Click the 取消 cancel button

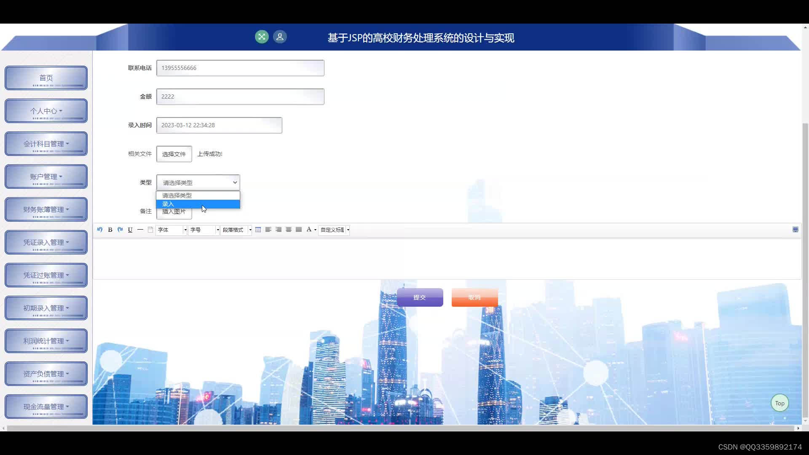tap(474, 297)
